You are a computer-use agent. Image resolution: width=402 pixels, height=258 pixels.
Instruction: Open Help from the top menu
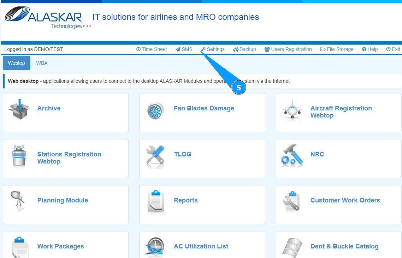370,49
